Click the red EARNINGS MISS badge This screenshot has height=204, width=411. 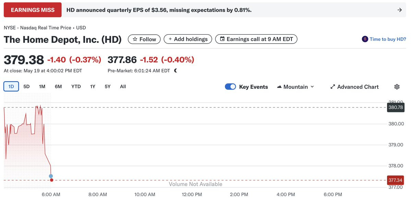[x=33, y=10]
